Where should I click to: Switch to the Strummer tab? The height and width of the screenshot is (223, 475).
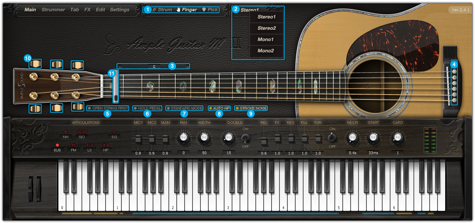[x=53, y=10]
